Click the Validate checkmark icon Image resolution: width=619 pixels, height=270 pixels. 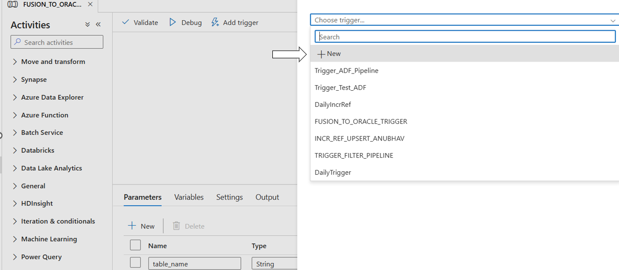click(126, 22)
